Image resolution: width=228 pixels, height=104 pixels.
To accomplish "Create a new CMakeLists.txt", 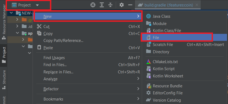I will coord(184,62).
